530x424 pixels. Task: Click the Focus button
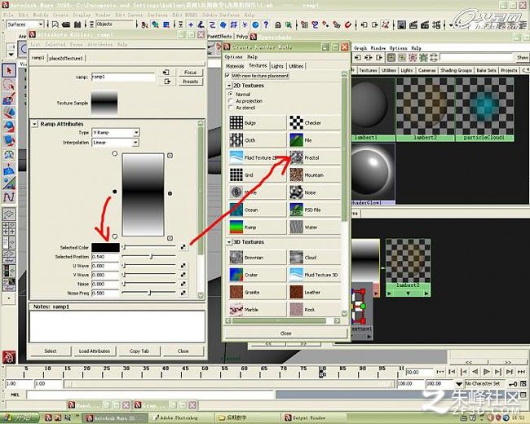click(190, 73)
